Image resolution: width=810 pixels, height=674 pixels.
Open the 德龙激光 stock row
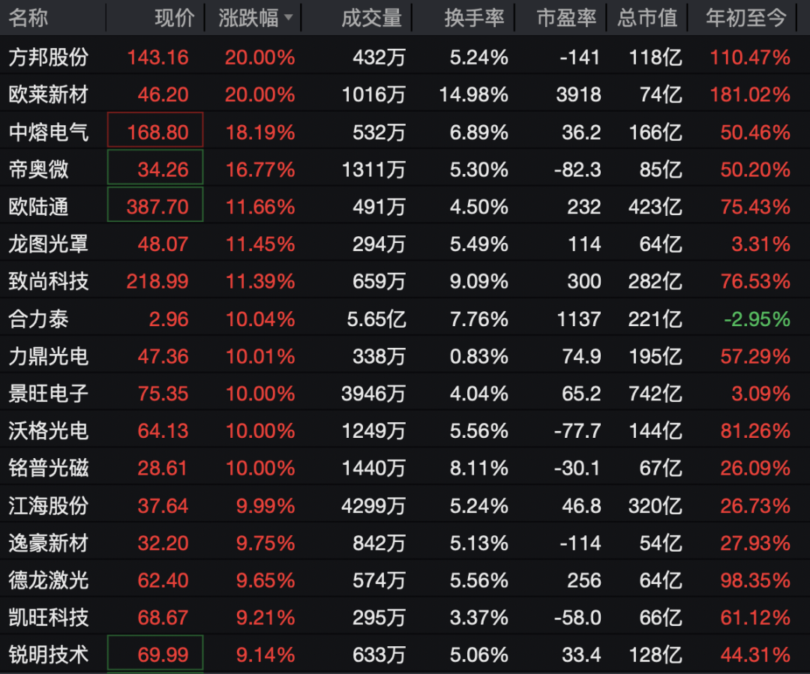(x=49, y=580)
